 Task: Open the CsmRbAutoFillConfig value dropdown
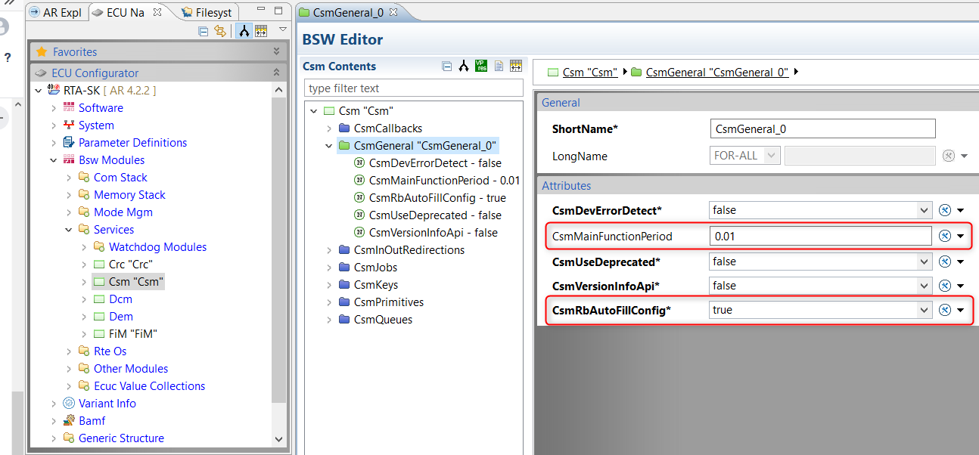coord(924,310)
